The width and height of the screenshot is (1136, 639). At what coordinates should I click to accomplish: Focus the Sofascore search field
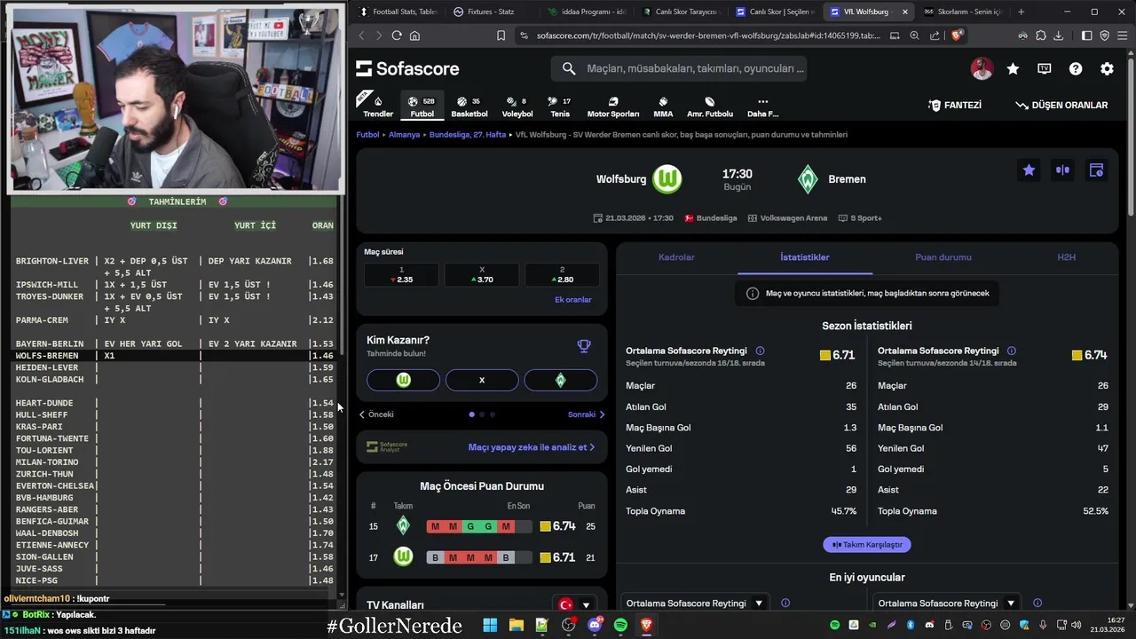[x=679, y=68]
